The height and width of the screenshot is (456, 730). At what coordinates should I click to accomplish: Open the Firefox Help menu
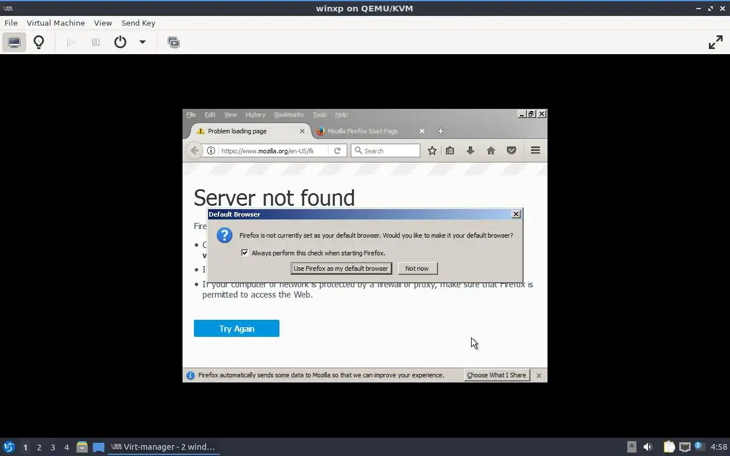point(341,115)
